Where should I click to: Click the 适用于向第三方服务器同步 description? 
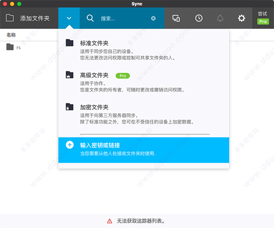109,116
